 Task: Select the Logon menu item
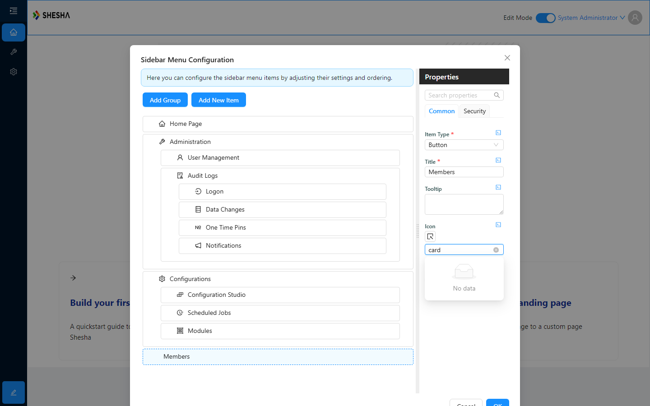point(283,191)
